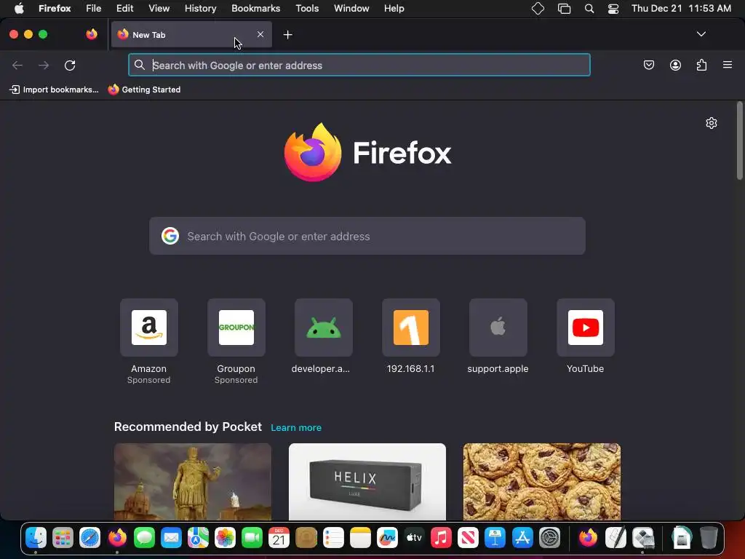This screenshot has height=559, width=745.
Task: Follow the Pocket Learn more link
Action: click(x=296, y=428)
